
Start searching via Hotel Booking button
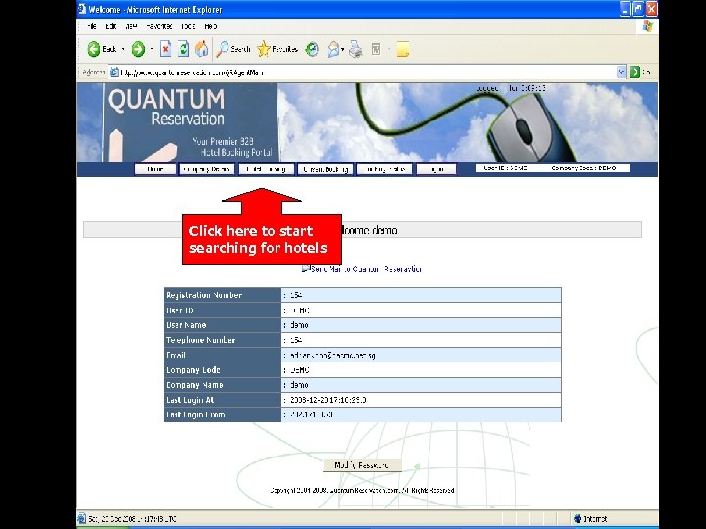click(266, 169)
